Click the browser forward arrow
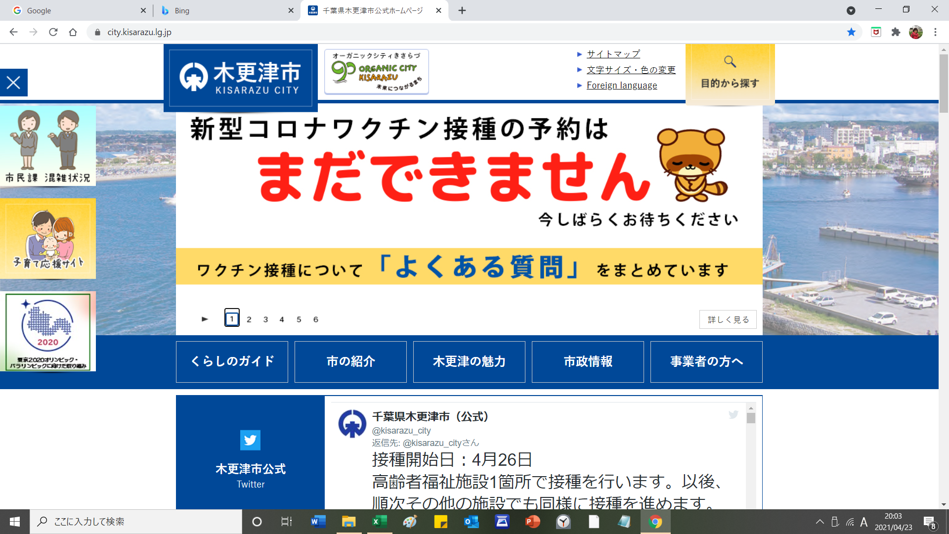The height and width of the screenshot is (534, 949). pos(33,32)
